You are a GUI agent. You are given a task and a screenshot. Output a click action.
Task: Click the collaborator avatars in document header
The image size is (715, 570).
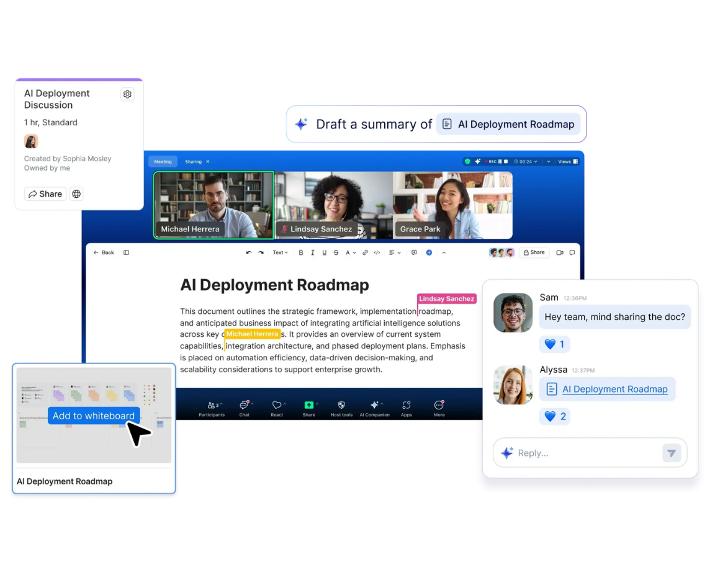pos(501,252)
